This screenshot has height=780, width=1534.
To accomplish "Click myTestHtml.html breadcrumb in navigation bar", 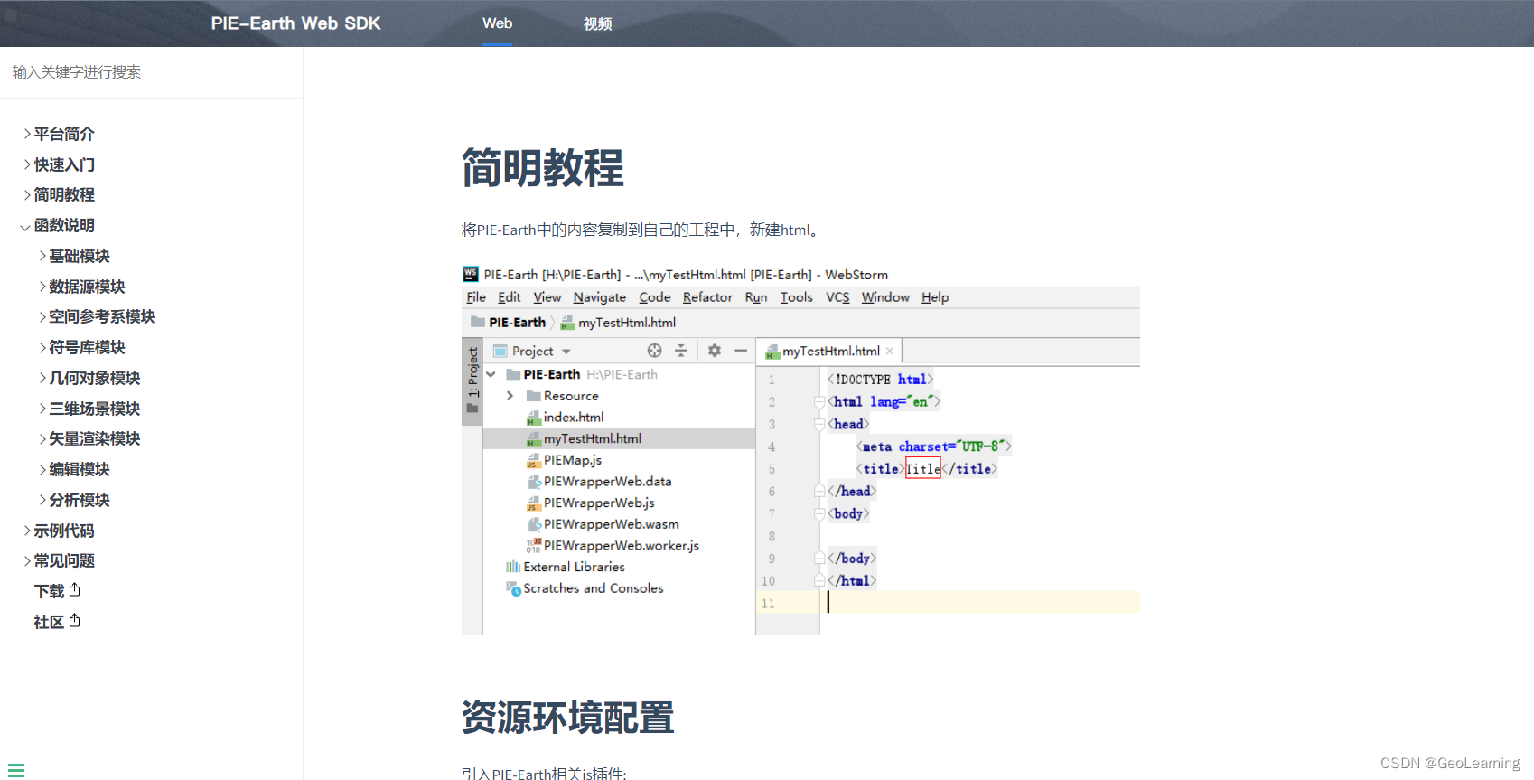I will [618, 323].
